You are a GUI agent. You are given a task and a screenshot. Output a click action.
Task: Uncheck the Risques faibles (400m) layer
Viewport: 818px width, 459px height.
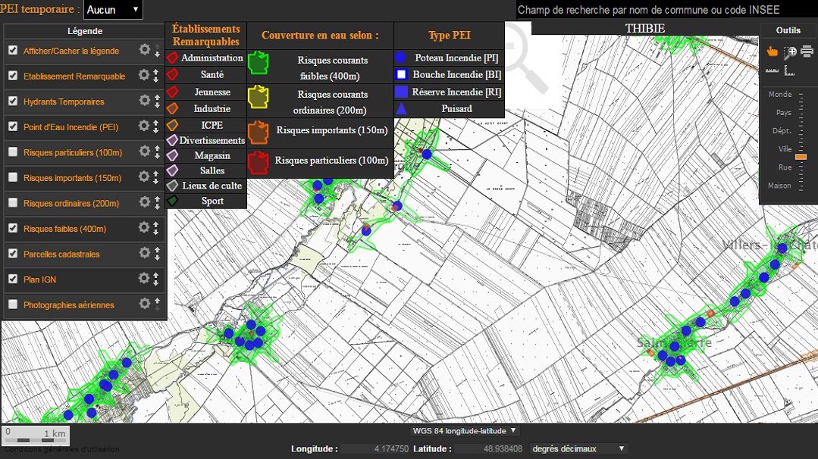tap(13, 228)
